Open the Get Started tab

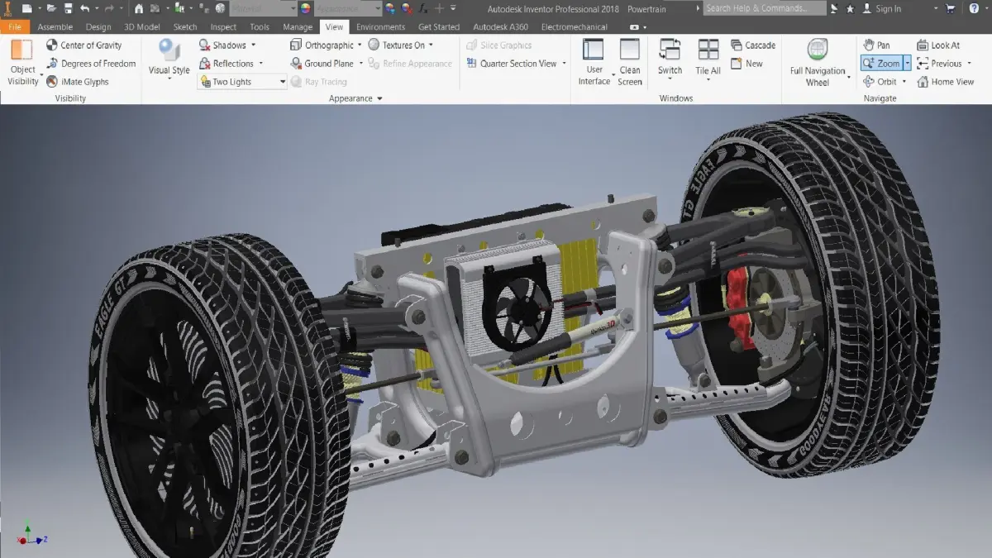pos(439,27)
